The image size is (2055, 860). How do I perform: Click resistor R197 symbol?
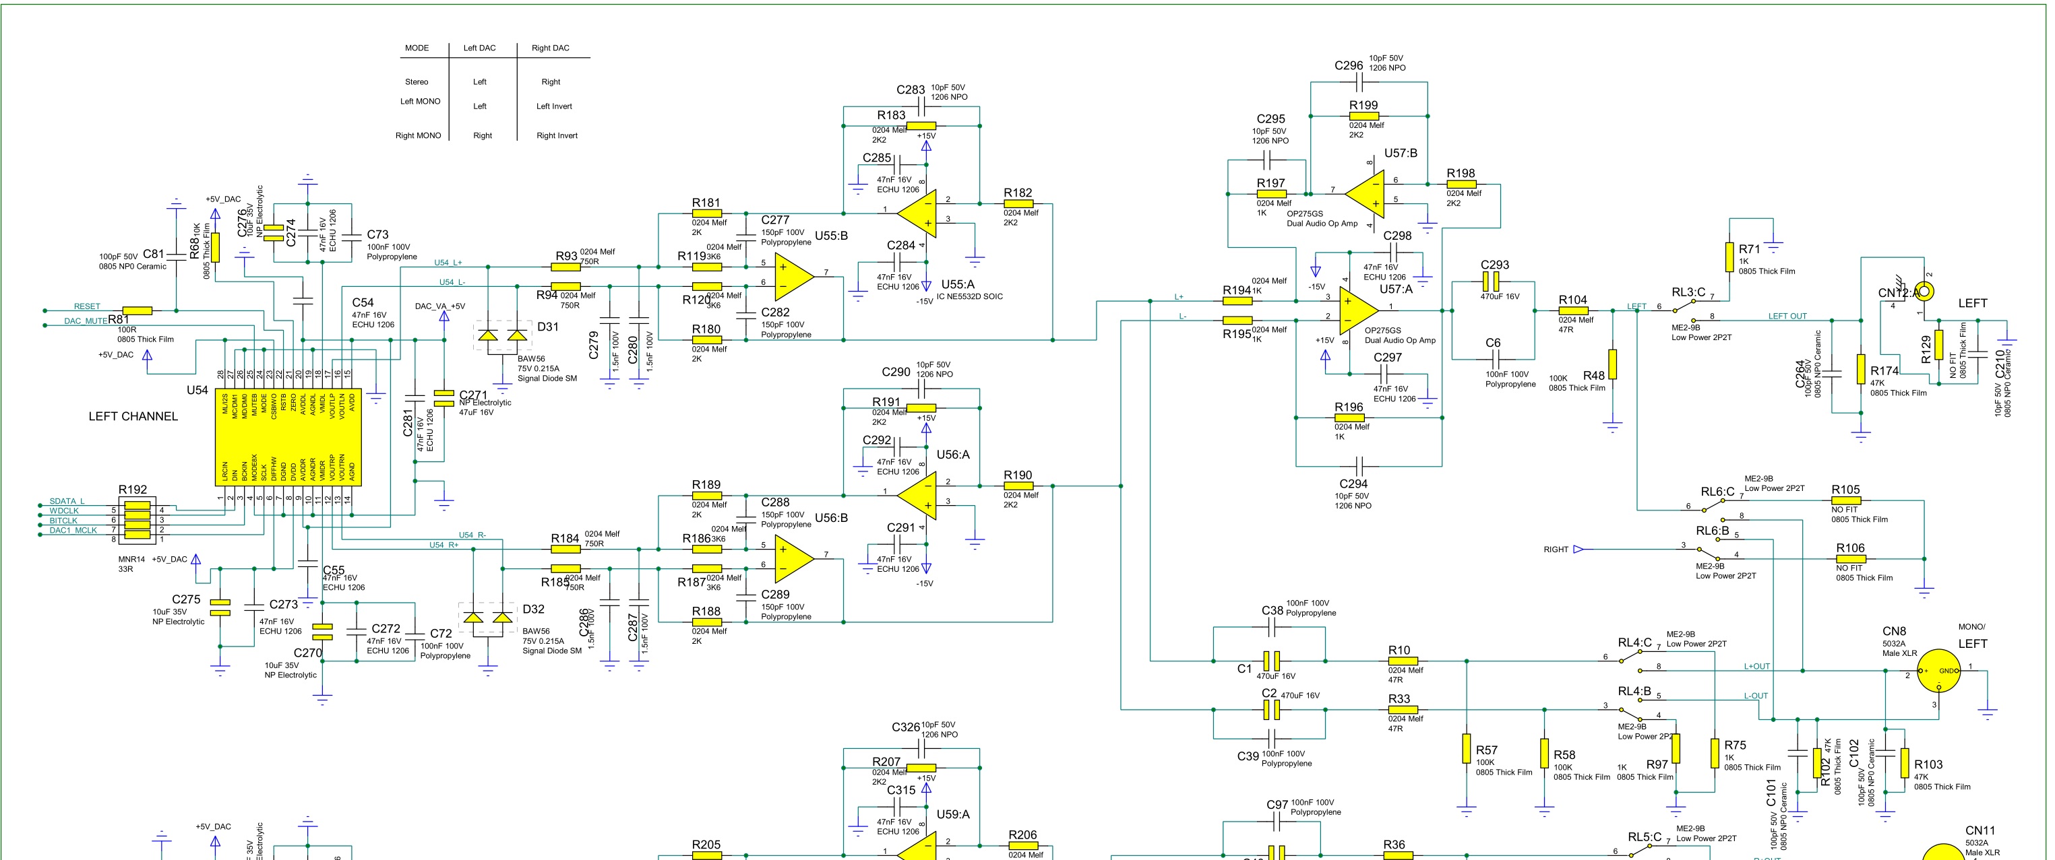click(1272, 194)
